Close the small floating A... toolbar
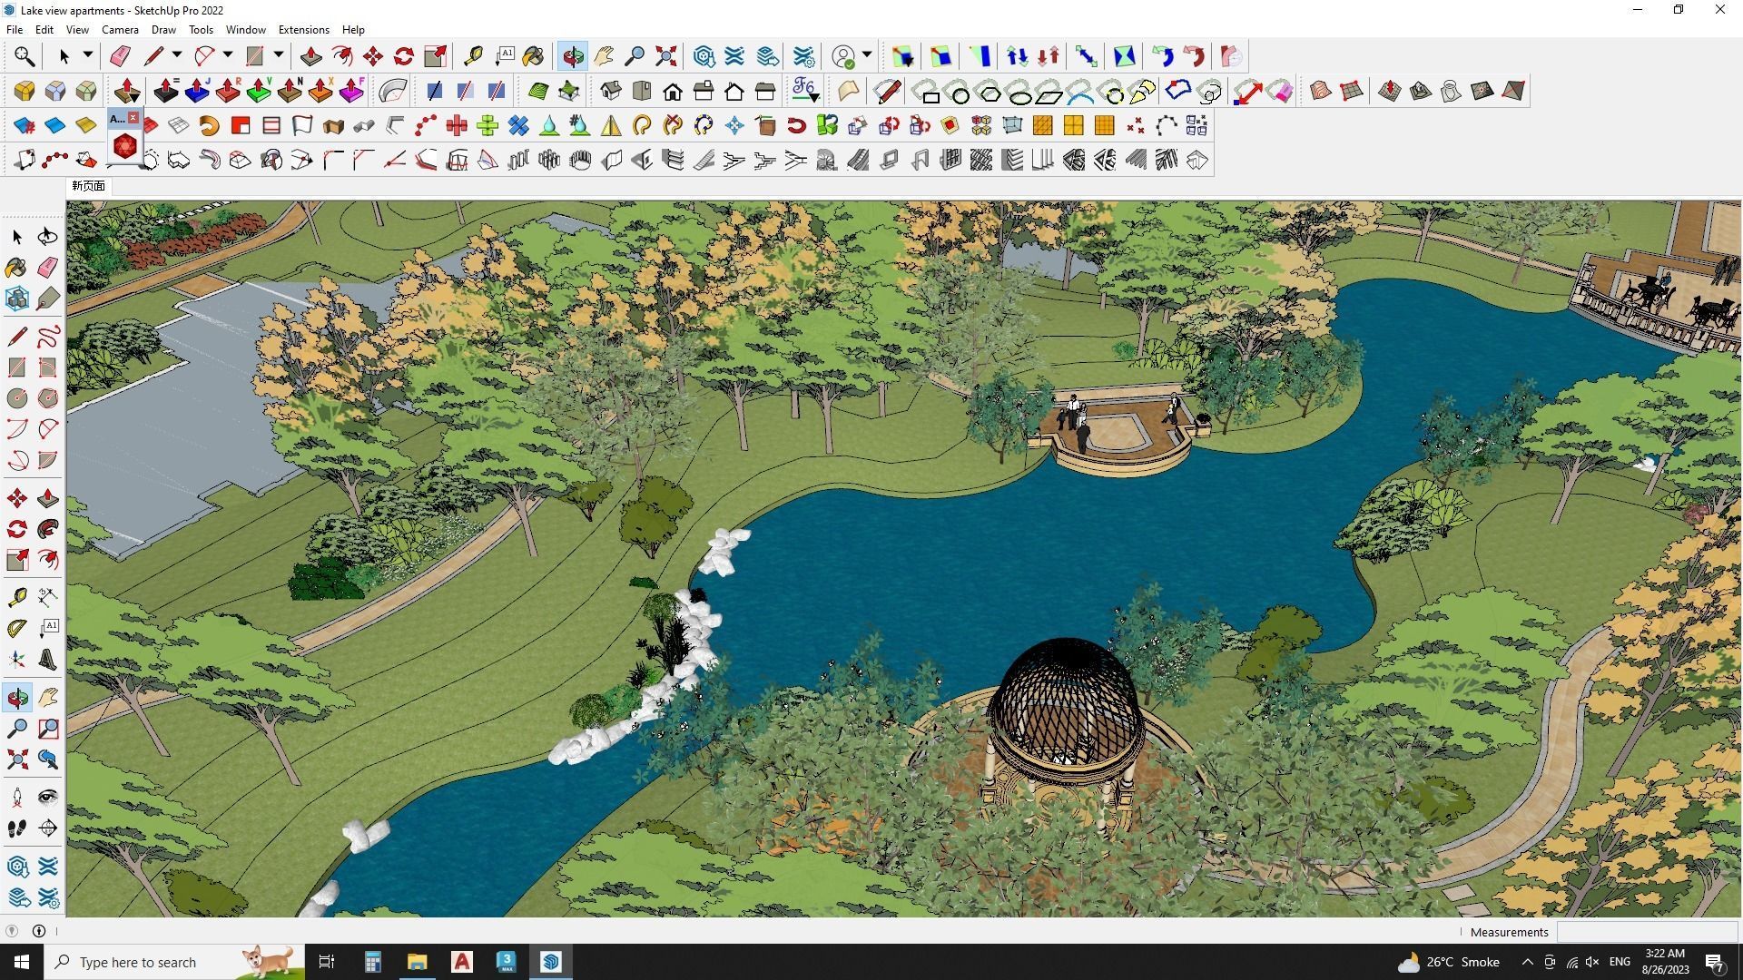 [x=133, y=118]
